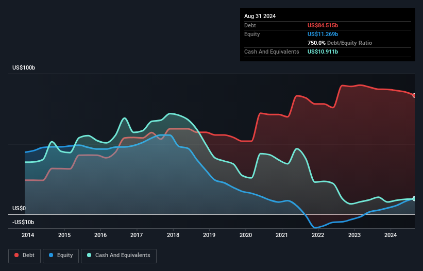
Task: Select the 2023 x-axis label
Action: 354,235
